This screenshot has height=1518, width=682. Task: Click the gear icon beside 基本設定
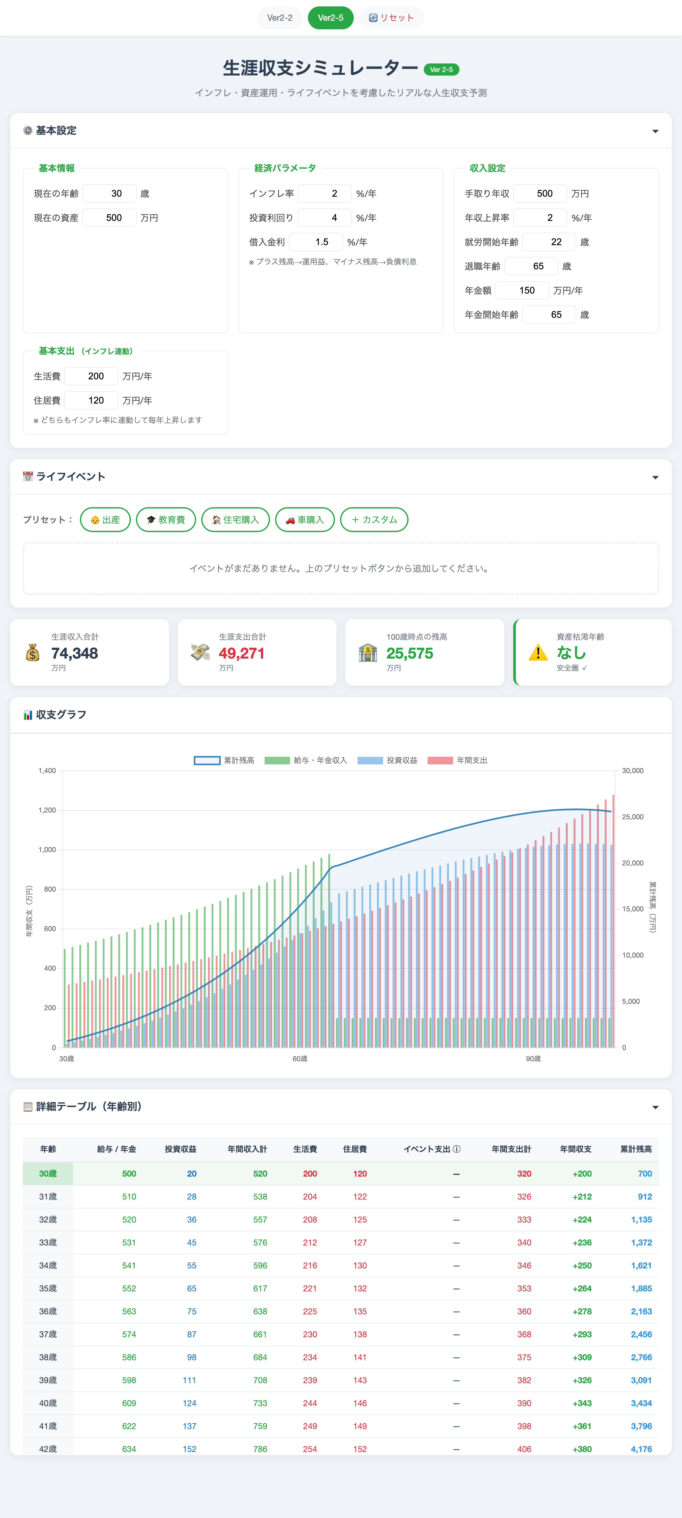pos(28,131)
